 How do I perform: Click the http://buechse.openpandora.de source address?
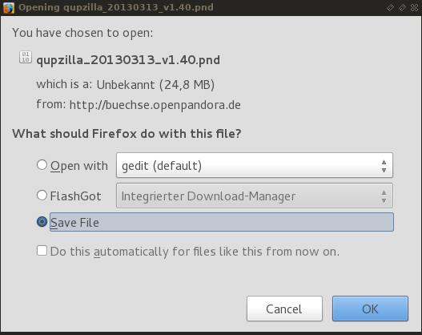point(155,105)
